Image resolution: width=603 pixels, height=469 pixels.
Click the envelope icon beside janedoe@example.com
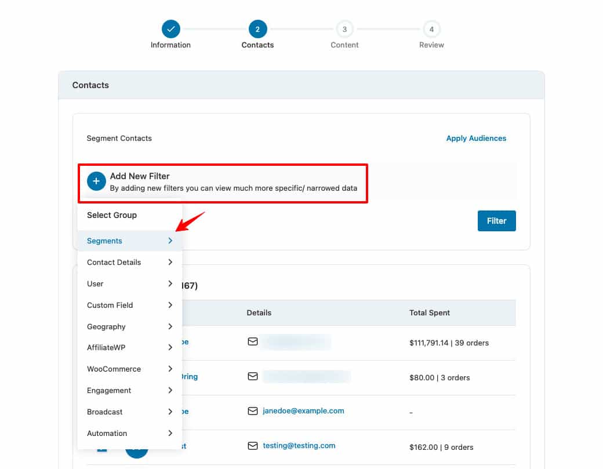pos(253,411)
